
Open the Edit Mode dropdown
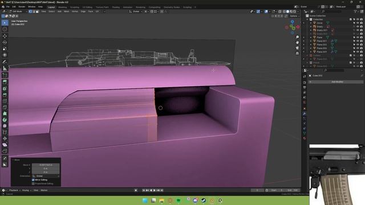18,11
